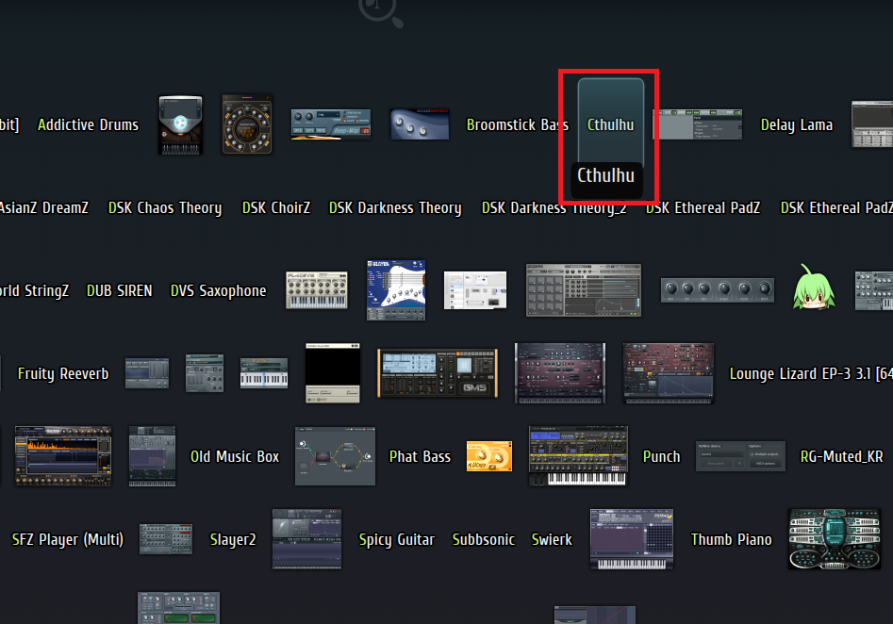Open blue-yellow synth thumbnail left of Punch
The image size is (893, 624).
578,456
